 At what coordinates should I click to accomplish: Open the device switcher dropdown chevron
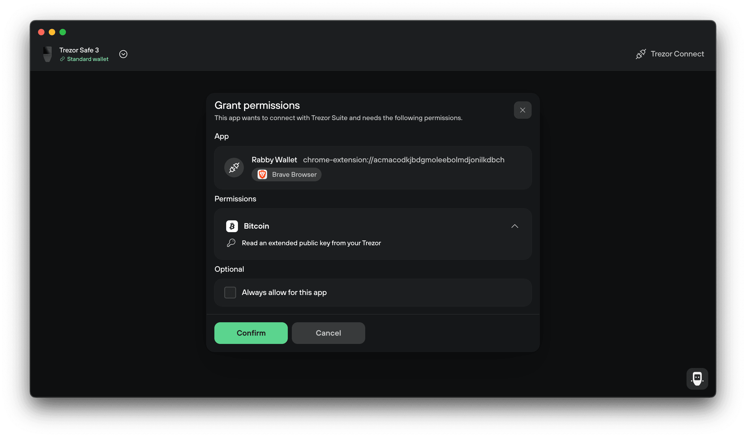coord(123,54)
